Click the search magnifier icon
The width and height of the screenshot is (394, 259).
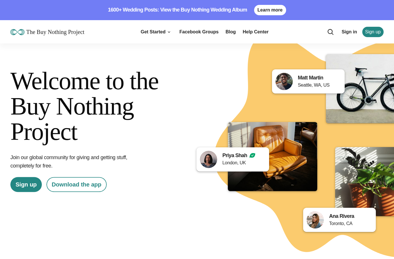(x=331, y=32)
